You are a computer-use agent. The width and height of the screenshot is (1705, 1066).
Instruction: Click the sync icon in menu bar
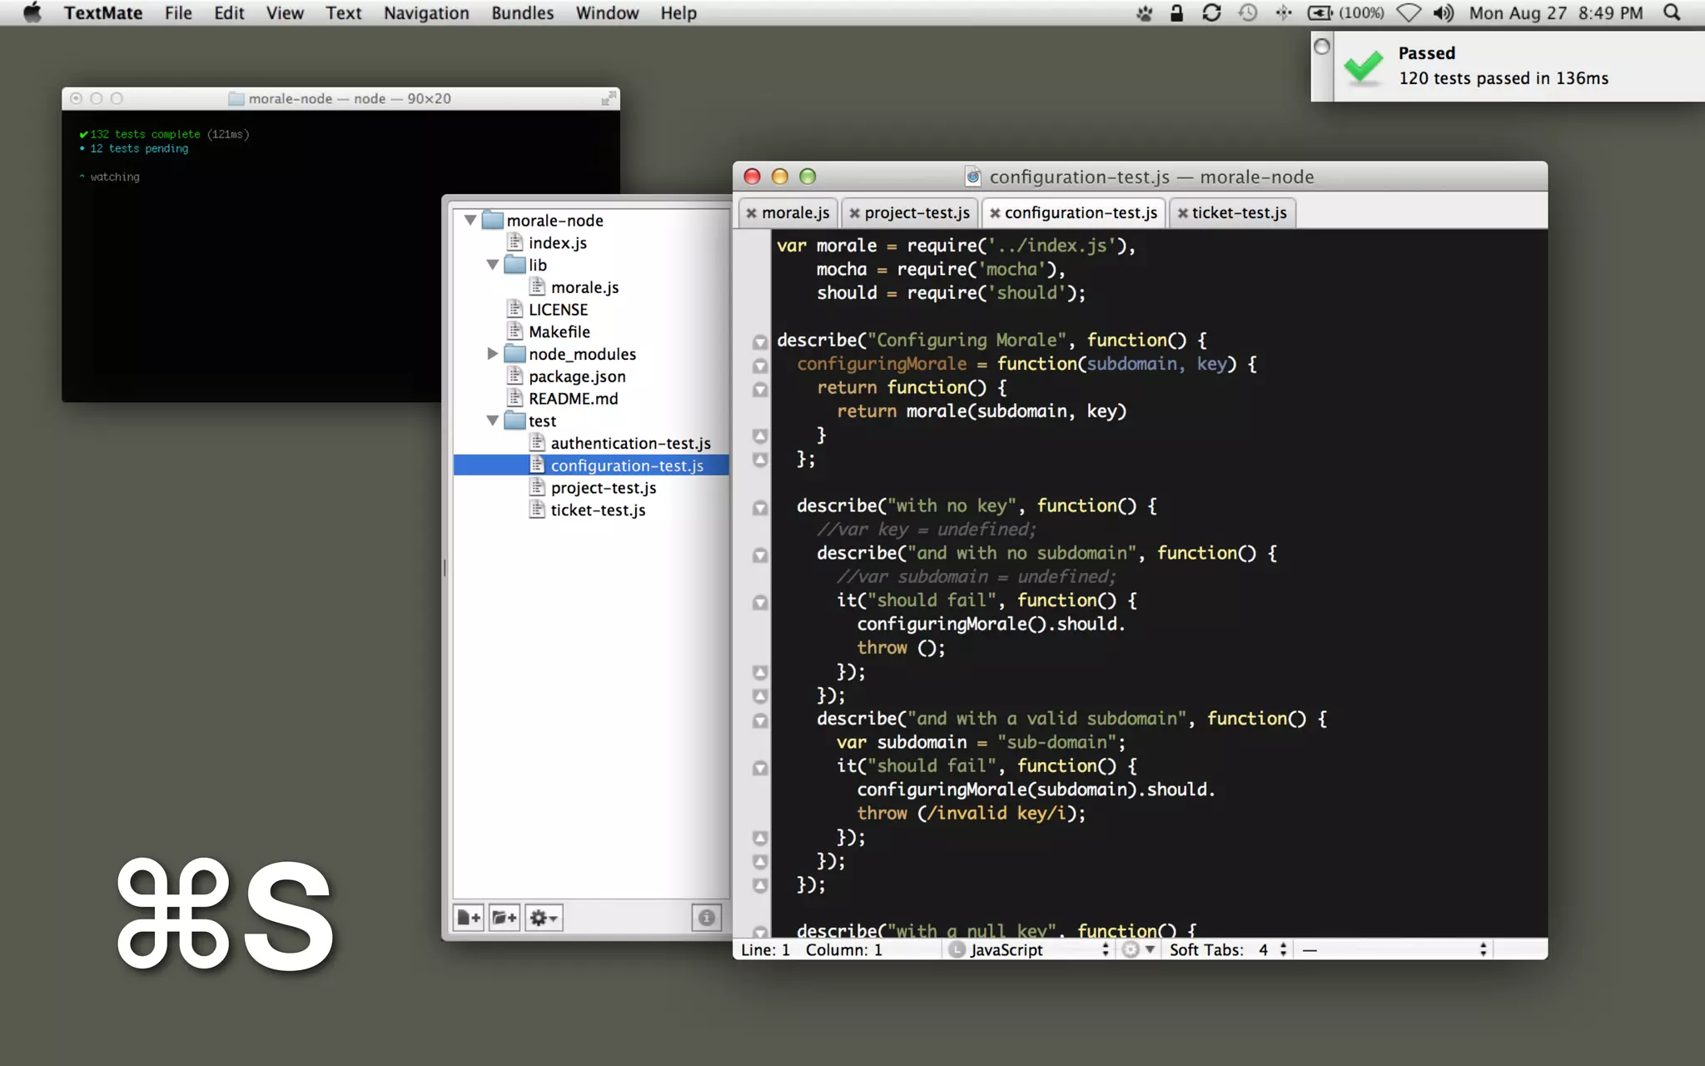coord(1211,12)
